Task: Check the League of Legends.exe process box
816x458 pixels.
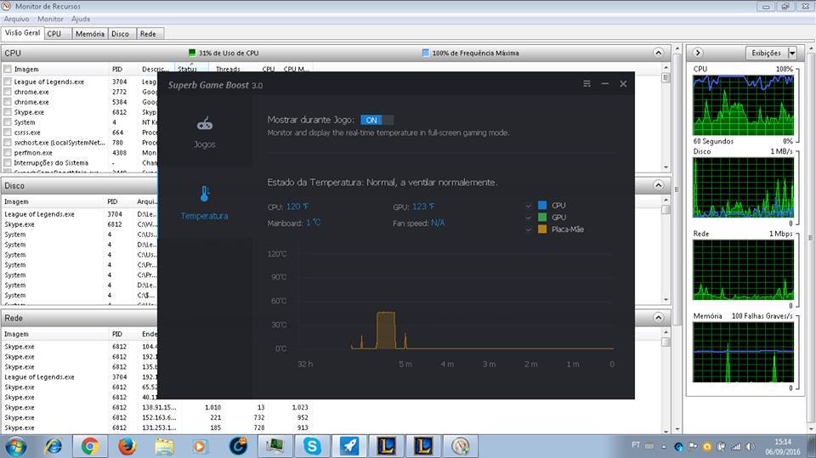Action: [8, 82]
